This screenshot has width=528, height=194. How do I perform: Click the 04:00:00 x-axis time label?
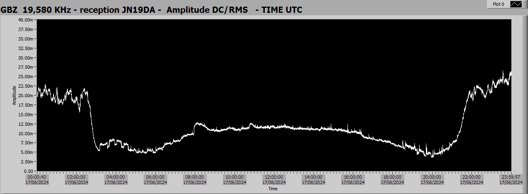click(116, 177)
